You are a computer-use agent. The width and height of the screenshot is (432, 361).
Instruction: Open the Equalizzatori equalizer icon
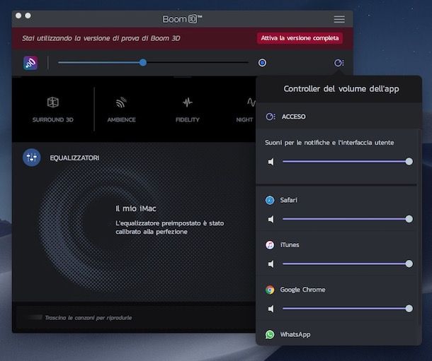tap(32, 158)
